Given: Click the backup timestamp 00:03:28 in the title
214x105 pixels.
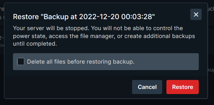Looking at the screenshot, I should [137, 17].
